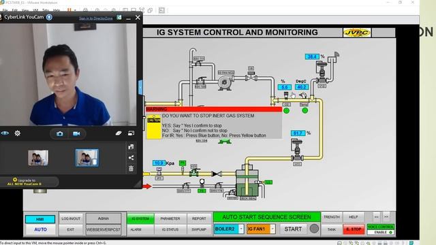Click the 40.2 DegC temperature value

tap(302, 87)
